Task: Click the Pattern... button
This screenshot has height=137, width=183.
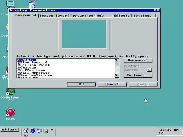Action: 138,75
